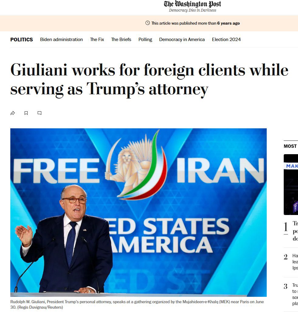The width and height of the screenshot is (298, 312).
Task: Open the most-read video thumbnail in sidebar
Action: [x=291, y=185]
